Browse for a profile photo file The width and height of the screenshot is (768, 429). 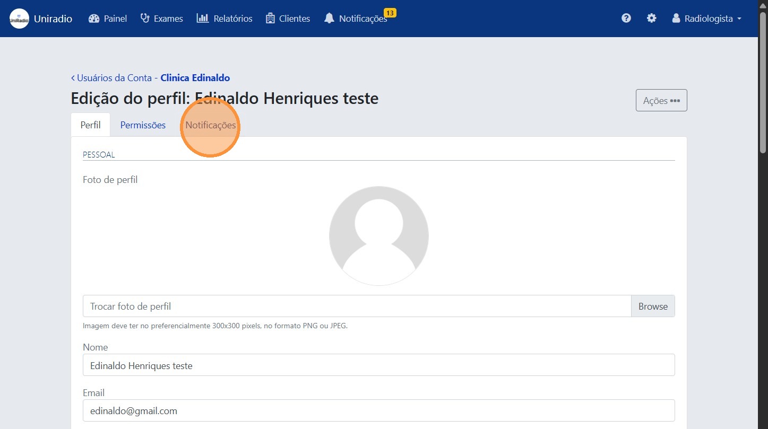[652, 306]
